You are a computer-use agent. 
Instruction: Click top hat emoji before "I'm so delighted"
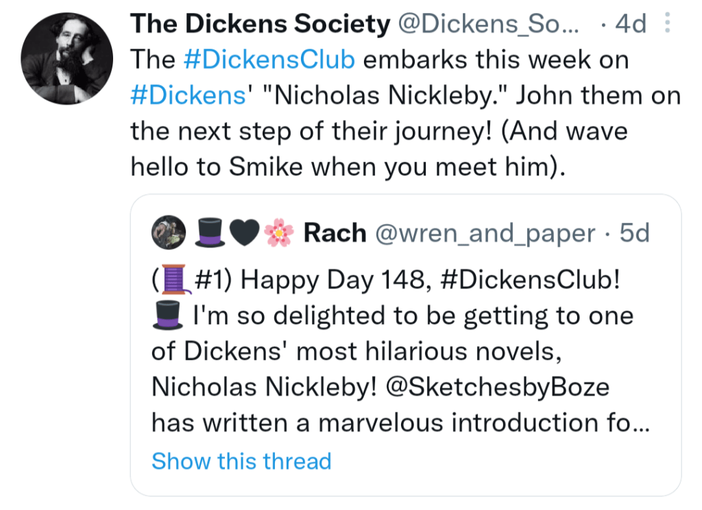tap(168, 317)
